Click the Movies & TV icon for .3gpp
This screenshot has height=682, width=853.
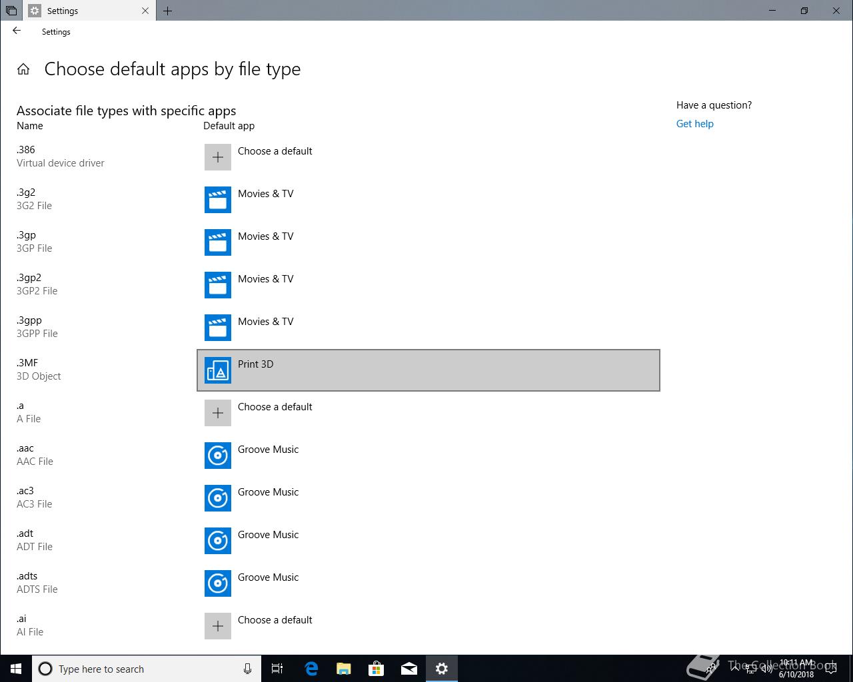(217, 328)
